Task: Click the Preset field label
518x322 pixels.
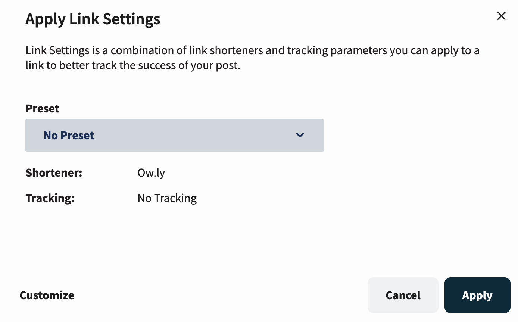Action: [x=42, y=108]
